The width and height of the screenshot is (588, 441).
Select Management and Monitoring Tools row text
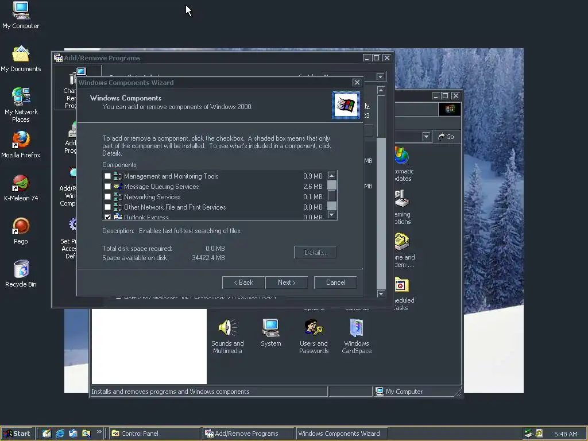[171, 176]
